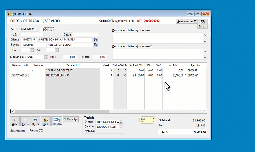This screenshot has width=255, height=152.
Task: Click the Servicio cell with value 4
Action: pos(38,70)
